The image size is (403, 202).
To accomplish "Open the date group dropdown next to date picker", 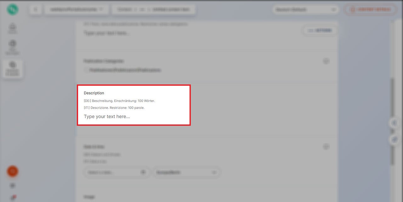I will pos(187,172).
